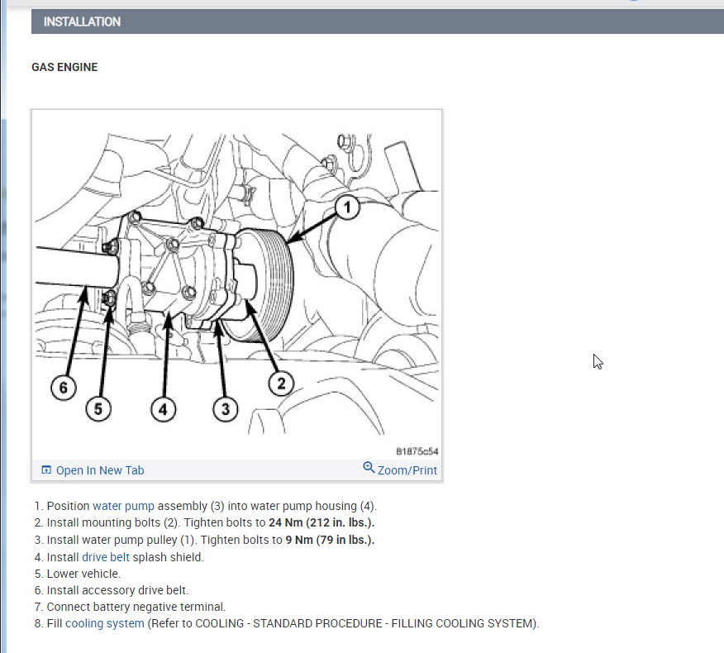Viewport: 724px width, 653px height.
Task: Open the Zoom/Print link
Action: tap(407, 470)
